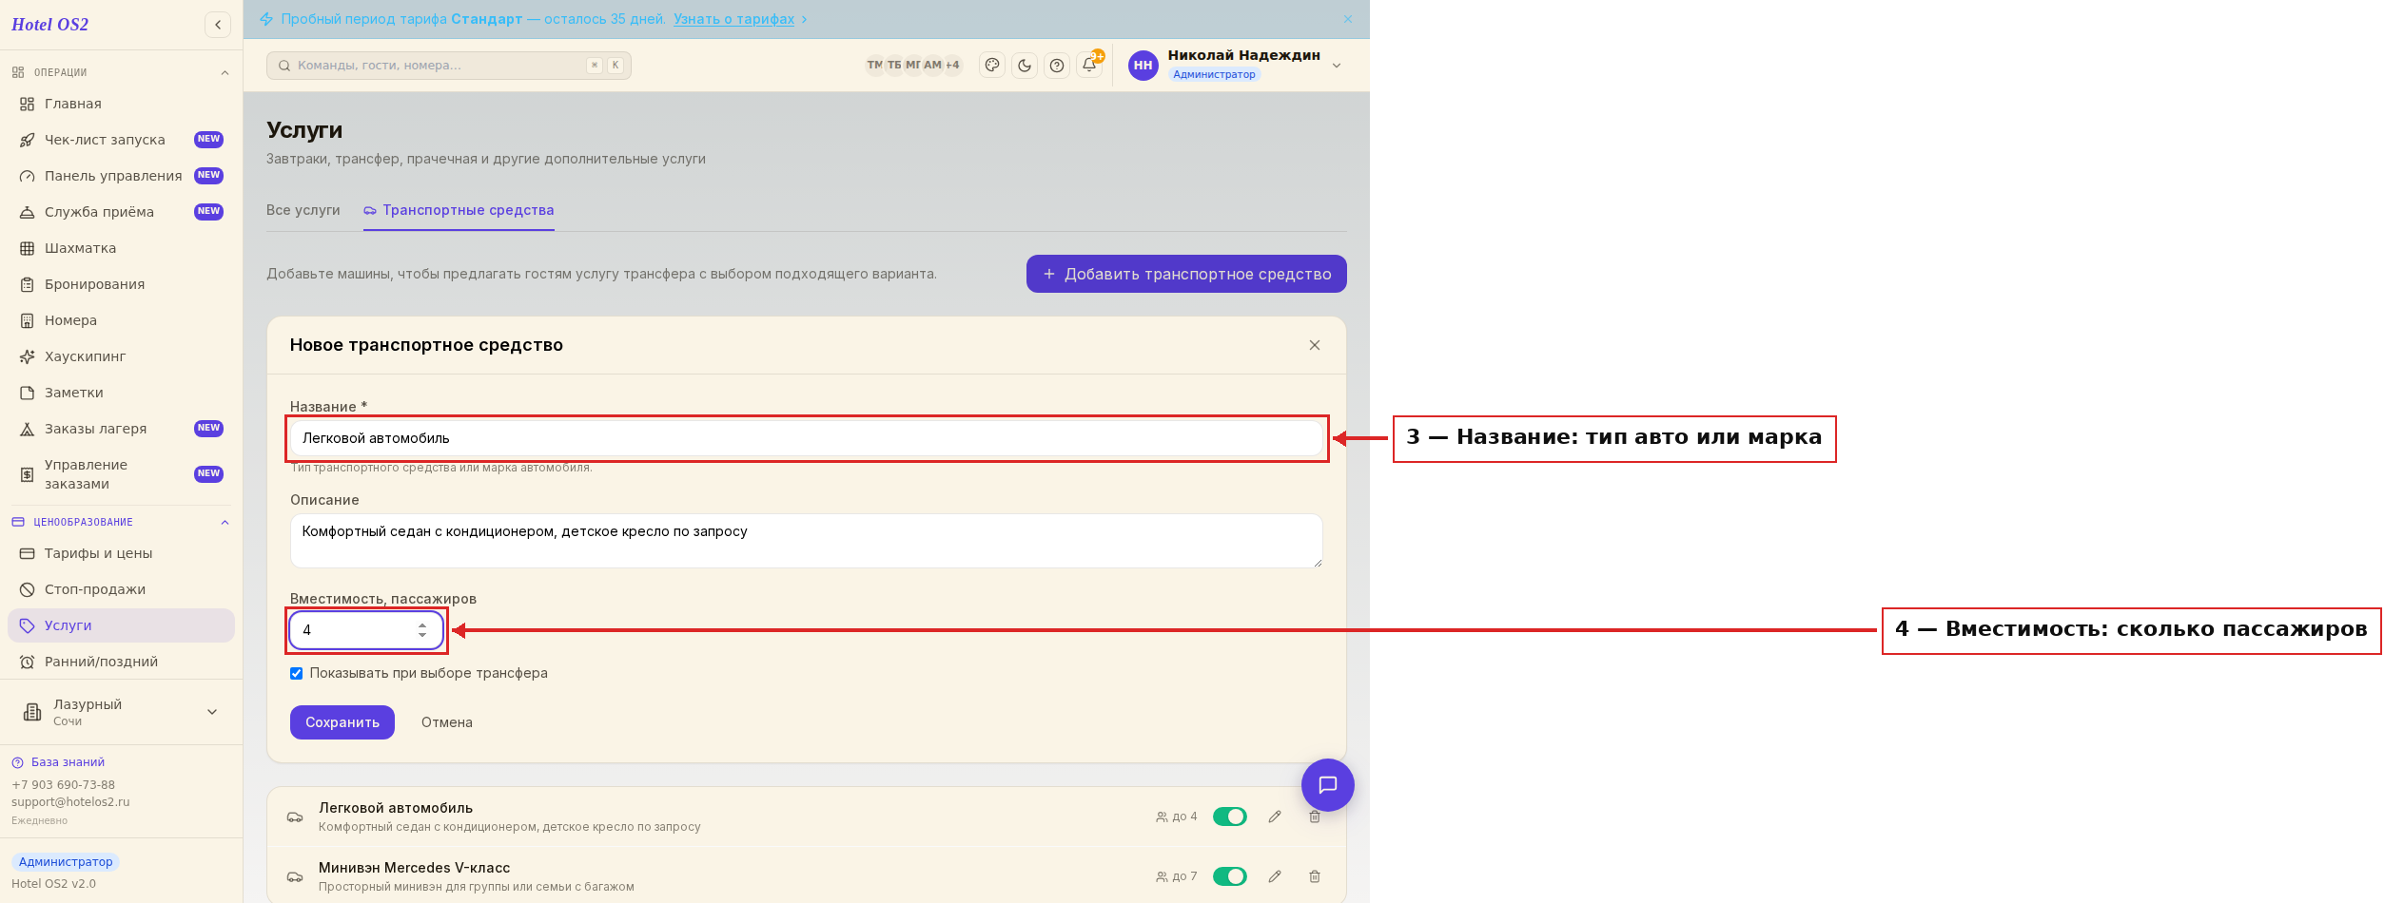This screenshot has height=903, width=2404.
Task: Go to Тарифы и цены
Action: (x=121, y=553)
